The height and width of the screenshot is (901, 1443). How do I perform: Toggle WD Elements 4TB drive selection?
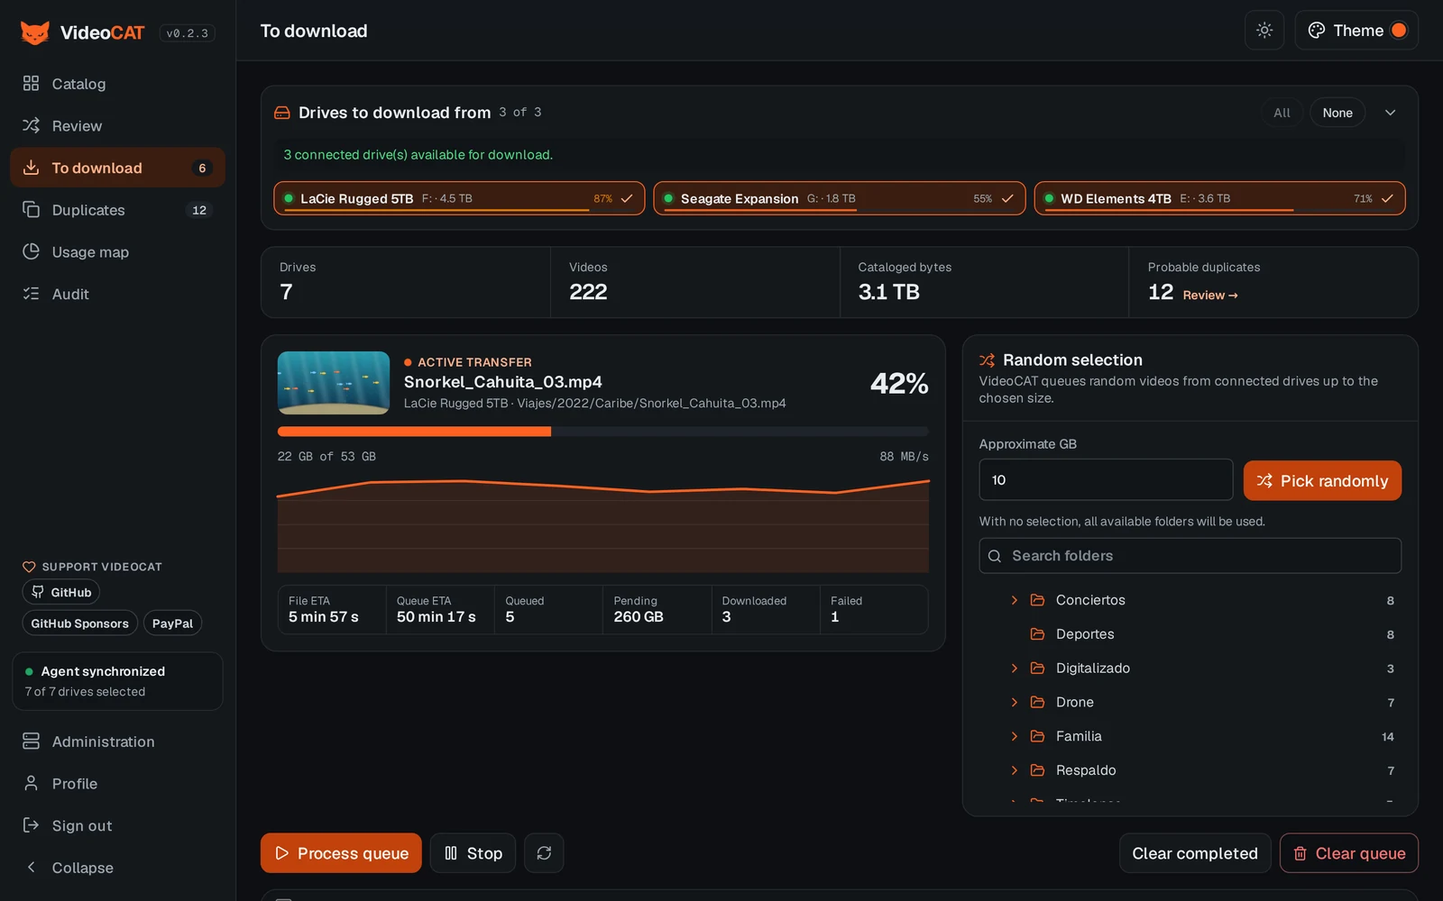click(x=1219, y=198)
